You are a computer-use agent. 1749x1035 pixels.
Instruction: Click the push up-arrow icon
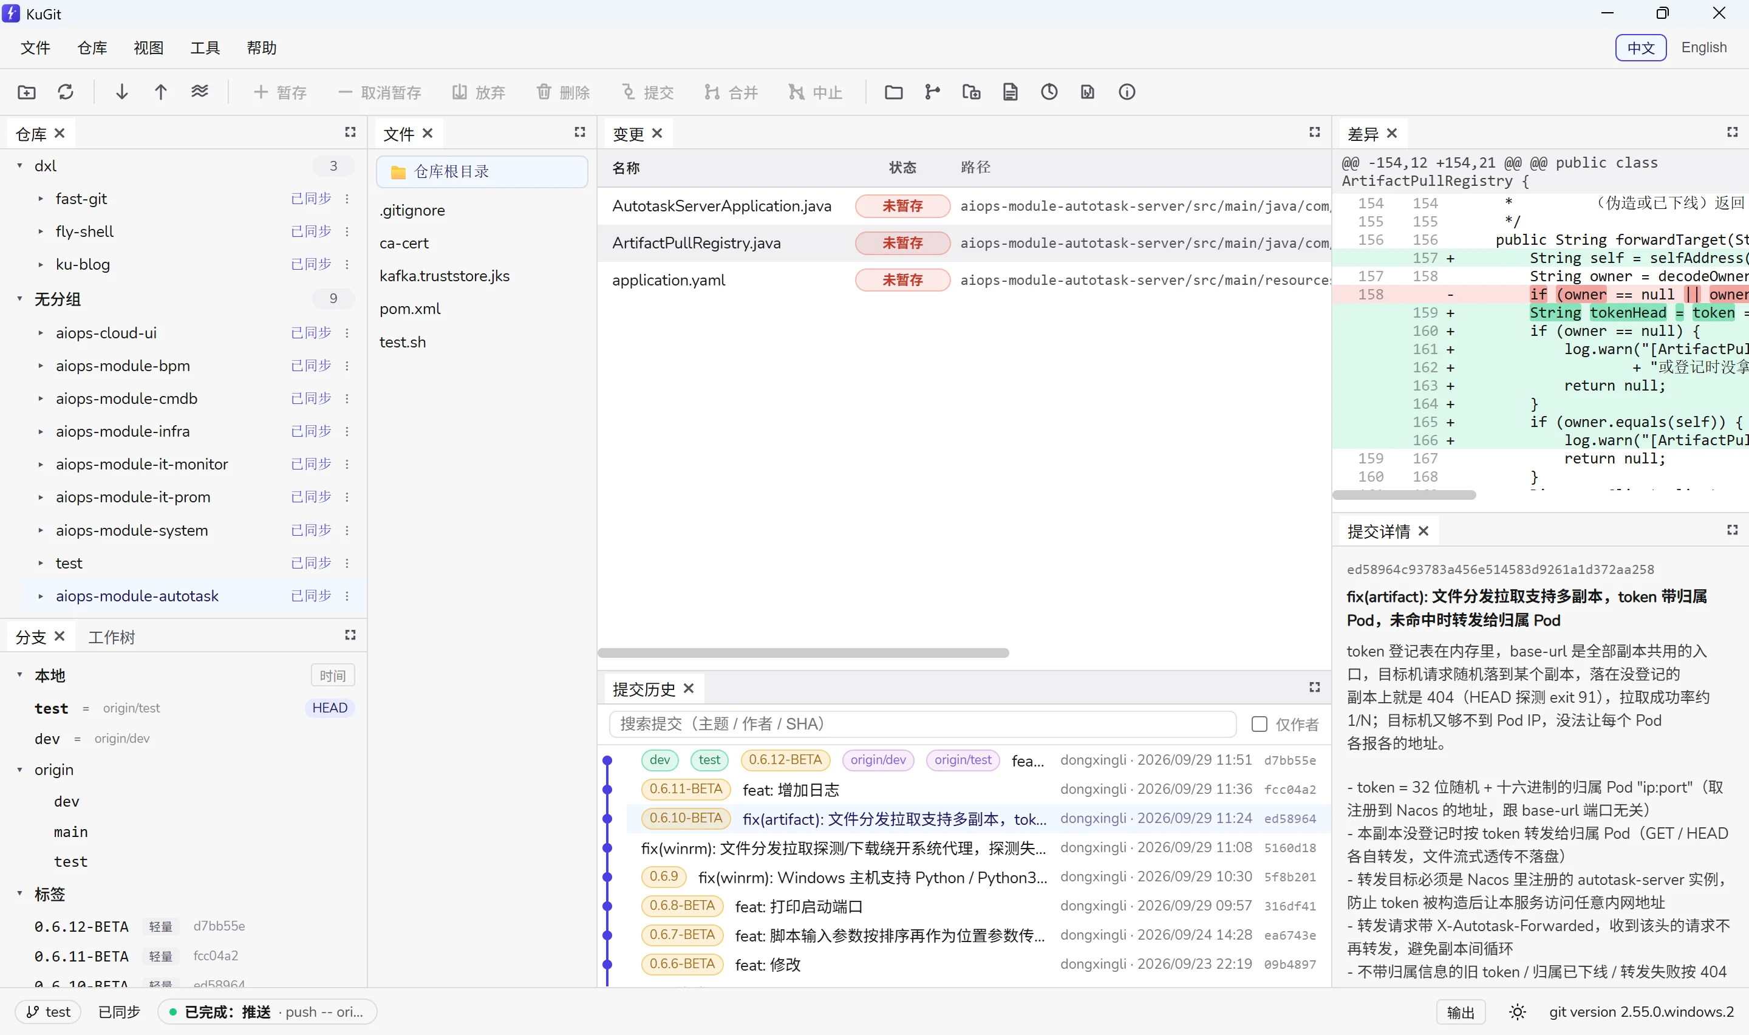pyautogui.click(x=161, y=92)
